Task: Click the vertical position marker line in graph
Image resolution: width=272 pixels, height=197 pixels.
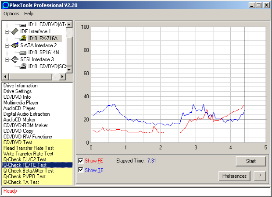Action: pyautogui.click(x=244, y=85)
